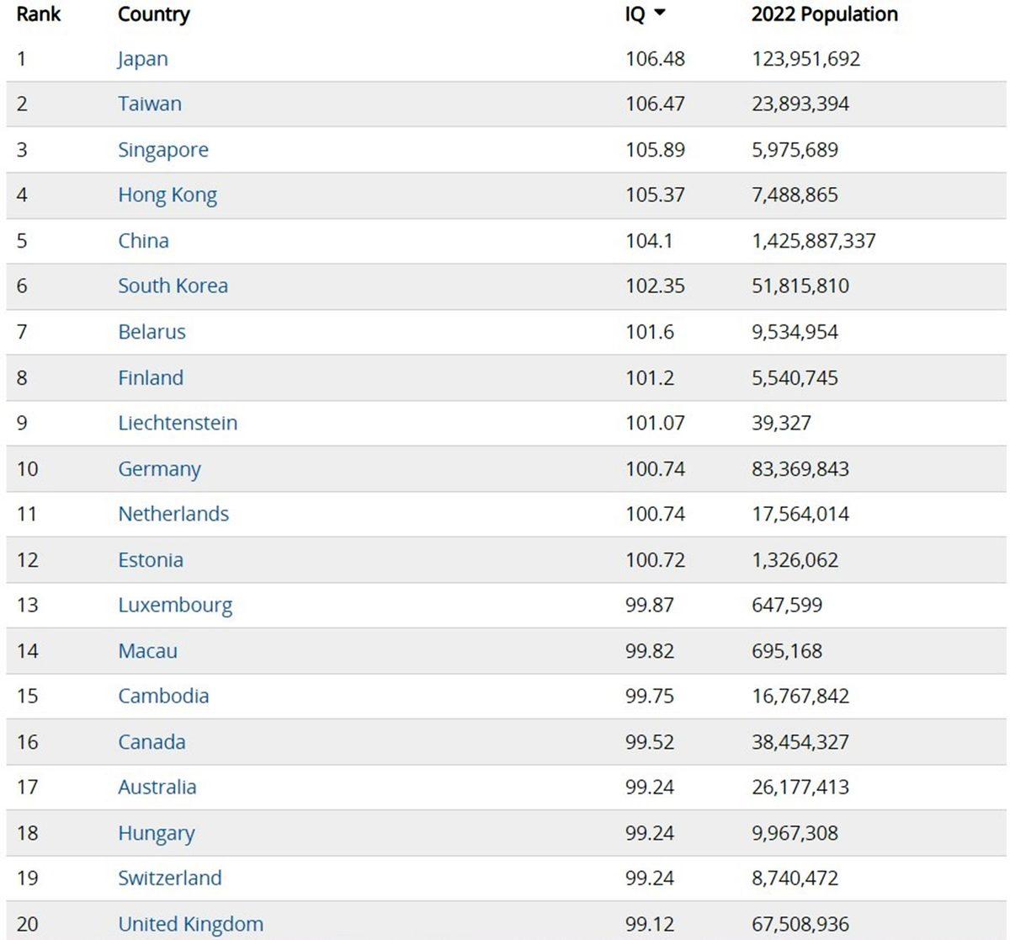Click the China country link
The image size is (1010, 940).
[x=143, y=241]
